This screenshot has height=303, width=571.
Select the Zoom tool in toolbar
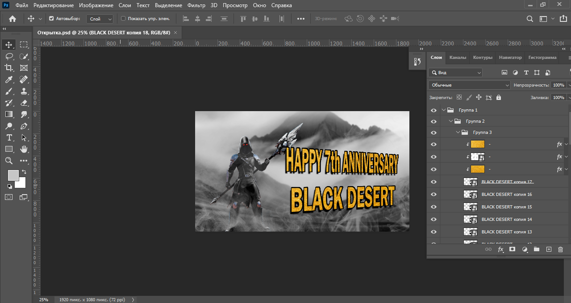point(8,161)
